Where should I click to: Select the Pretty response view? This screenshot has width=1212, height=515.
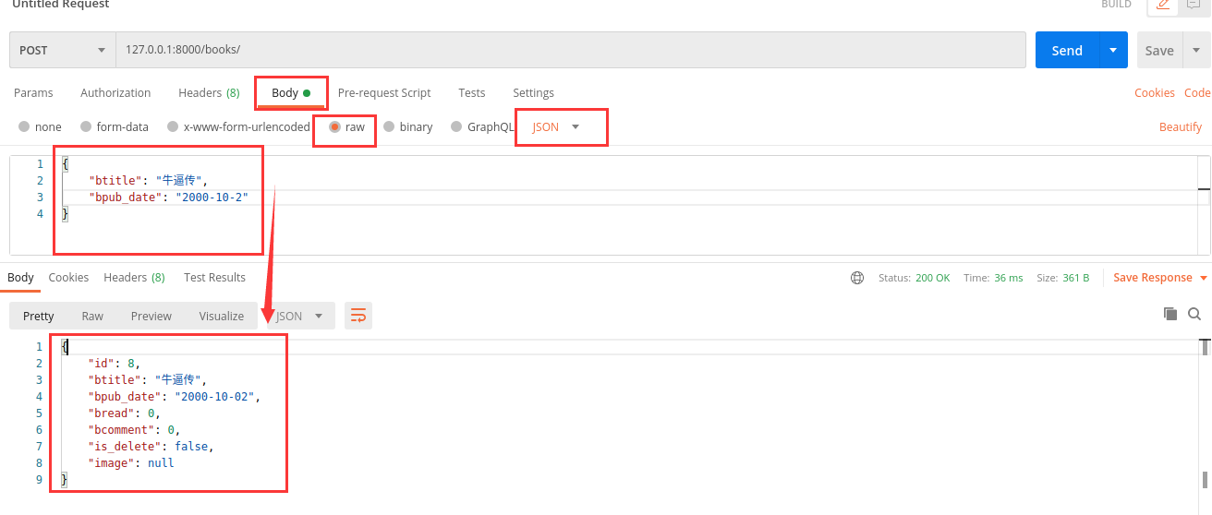tap(39, 316)
